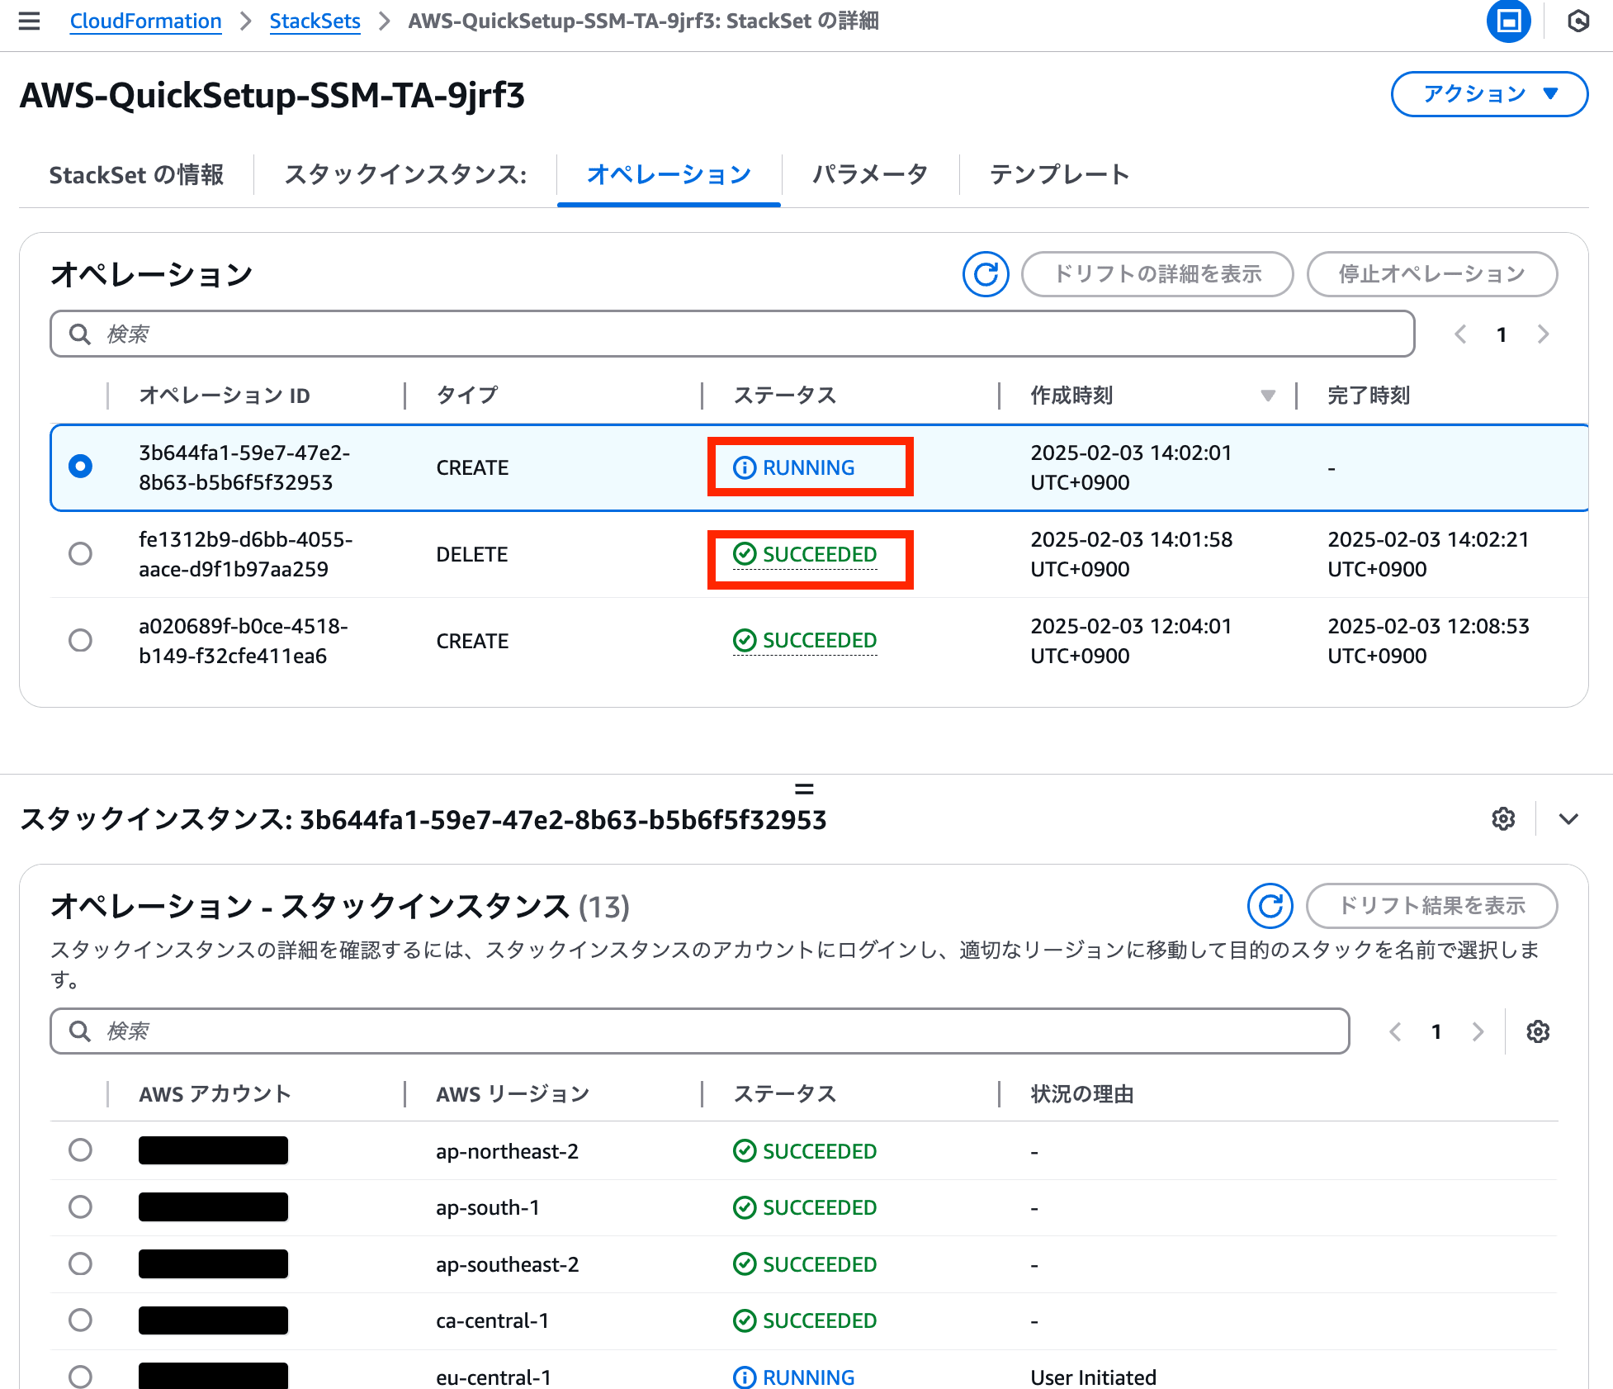Open the hamburger navigation menu

[x=29, y=21]
